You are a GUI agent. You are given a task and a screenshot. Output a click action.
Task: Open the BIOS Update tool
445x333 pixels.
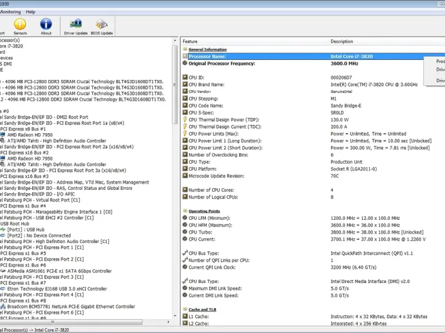[x=102, y=26]
